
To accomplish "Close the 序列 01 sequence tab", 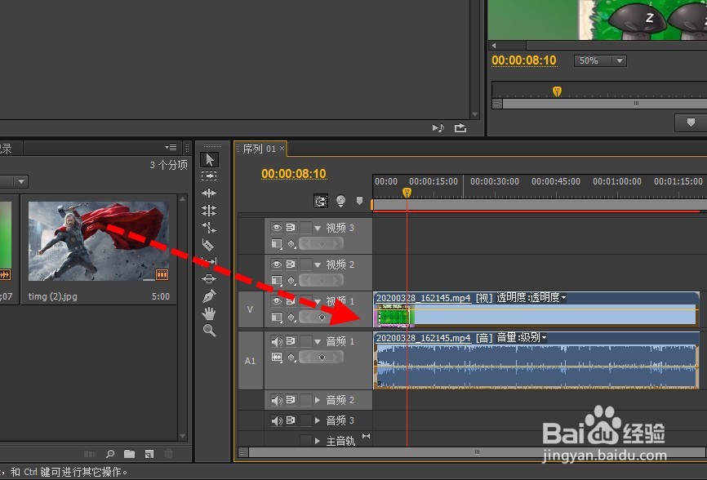I will point(282,148).
